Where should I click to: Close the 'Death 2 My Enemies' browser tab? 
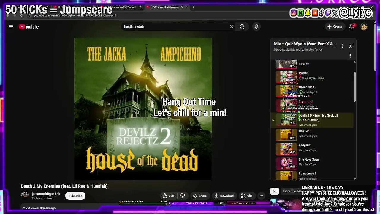pos(186,7)
